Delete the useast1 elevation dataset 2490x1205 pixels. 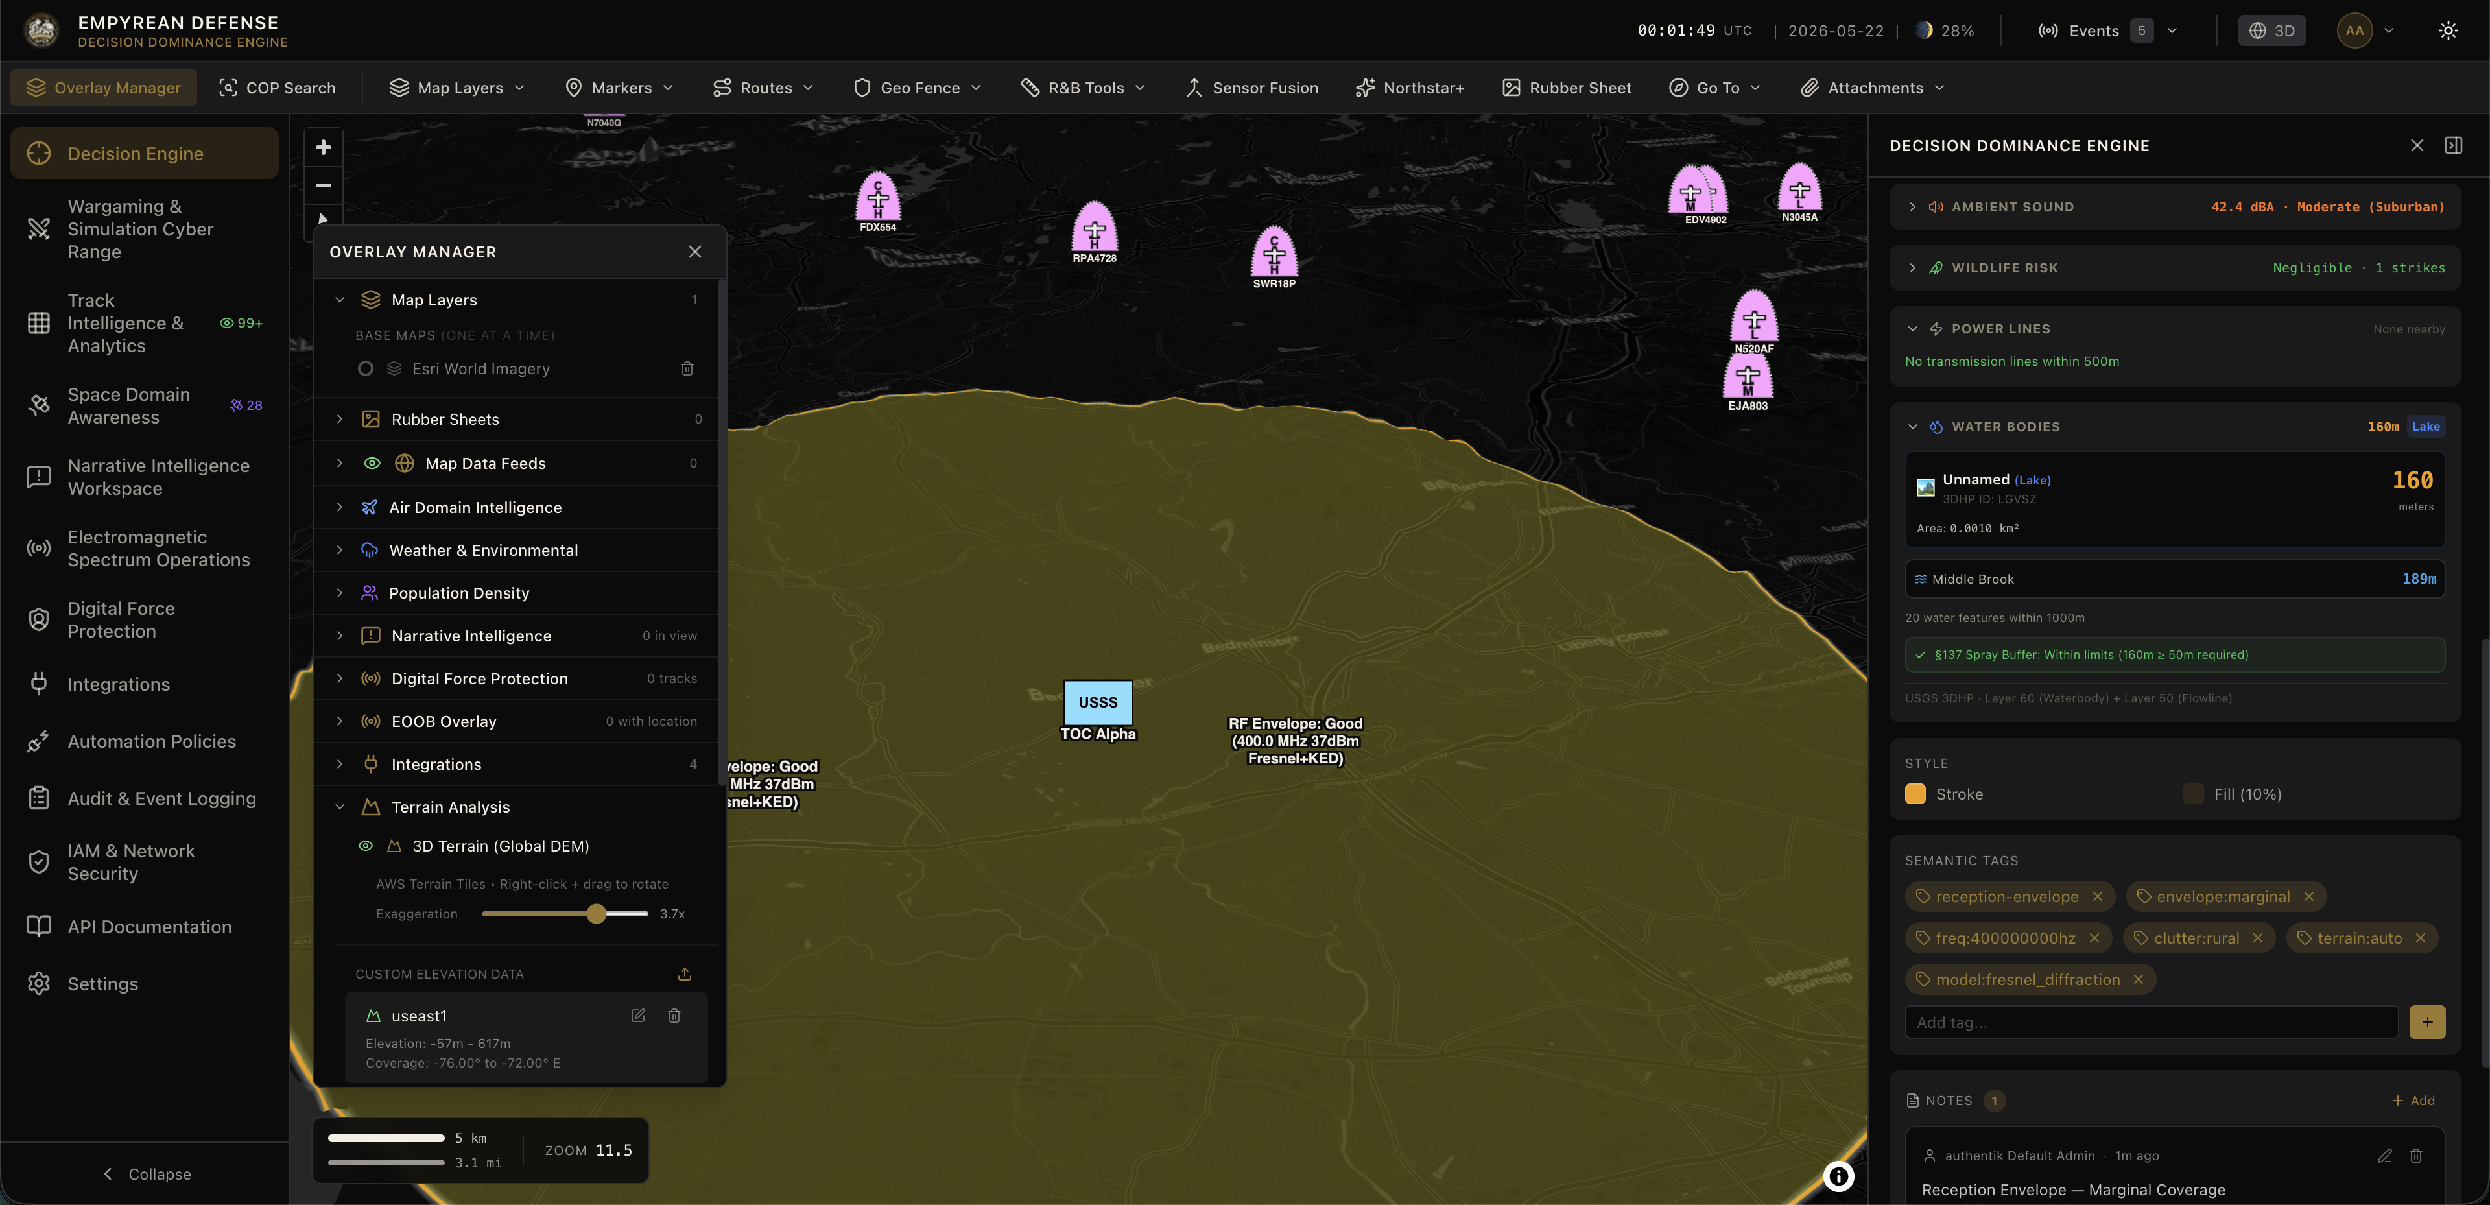674,1016
